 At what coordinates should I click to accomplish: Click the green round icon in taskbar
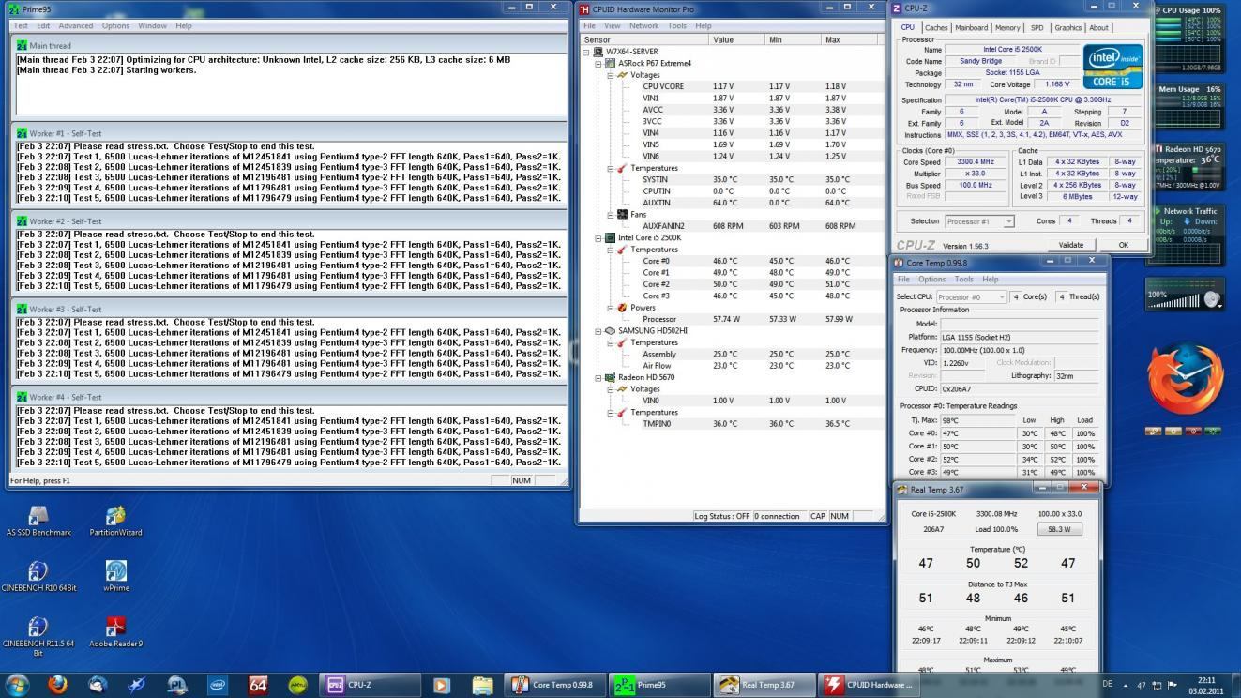click(298, 685)
